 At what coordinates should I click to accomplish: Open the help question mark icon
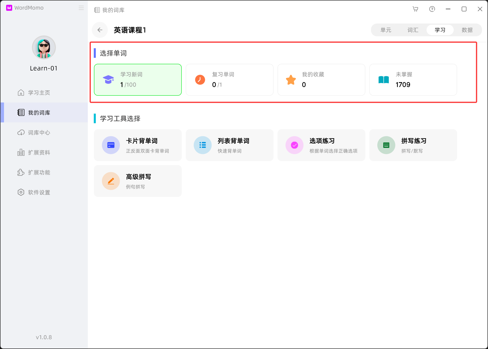click(x=432, y=9)
